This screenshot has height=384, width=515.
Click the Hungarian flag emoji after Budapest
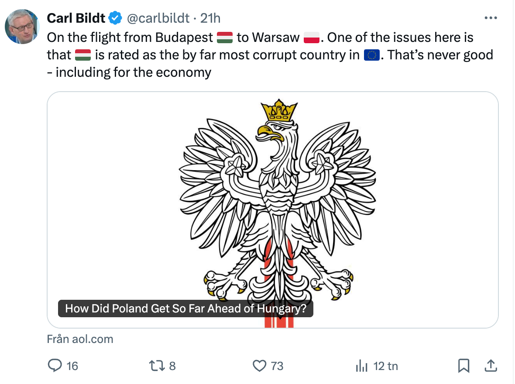(225, 38)
